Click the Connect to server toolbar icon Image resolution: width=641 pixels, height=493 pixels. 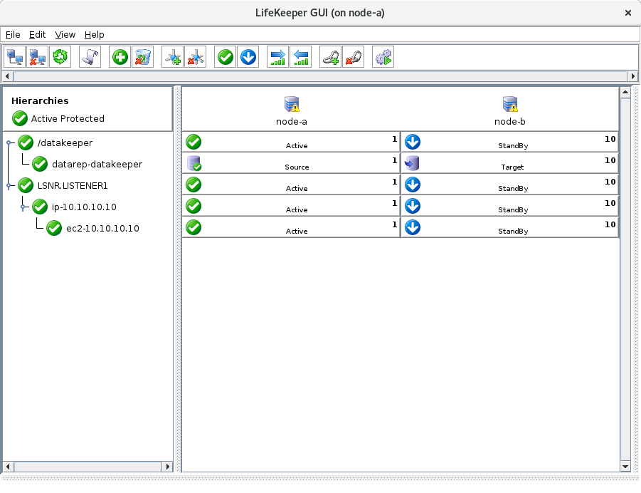(x=15, y=57)
